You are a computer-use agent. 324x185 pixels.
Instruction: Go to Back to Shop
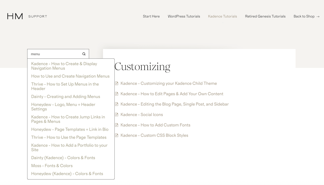(304, 16)
